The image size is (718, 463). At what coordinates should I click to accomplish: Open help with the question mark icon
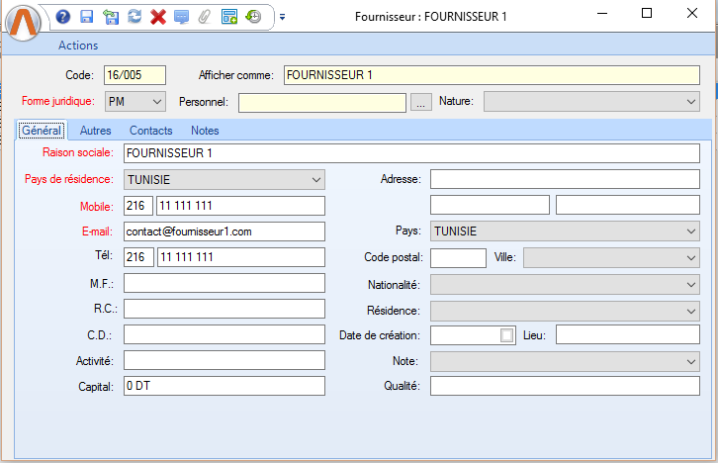click(63, 16)
